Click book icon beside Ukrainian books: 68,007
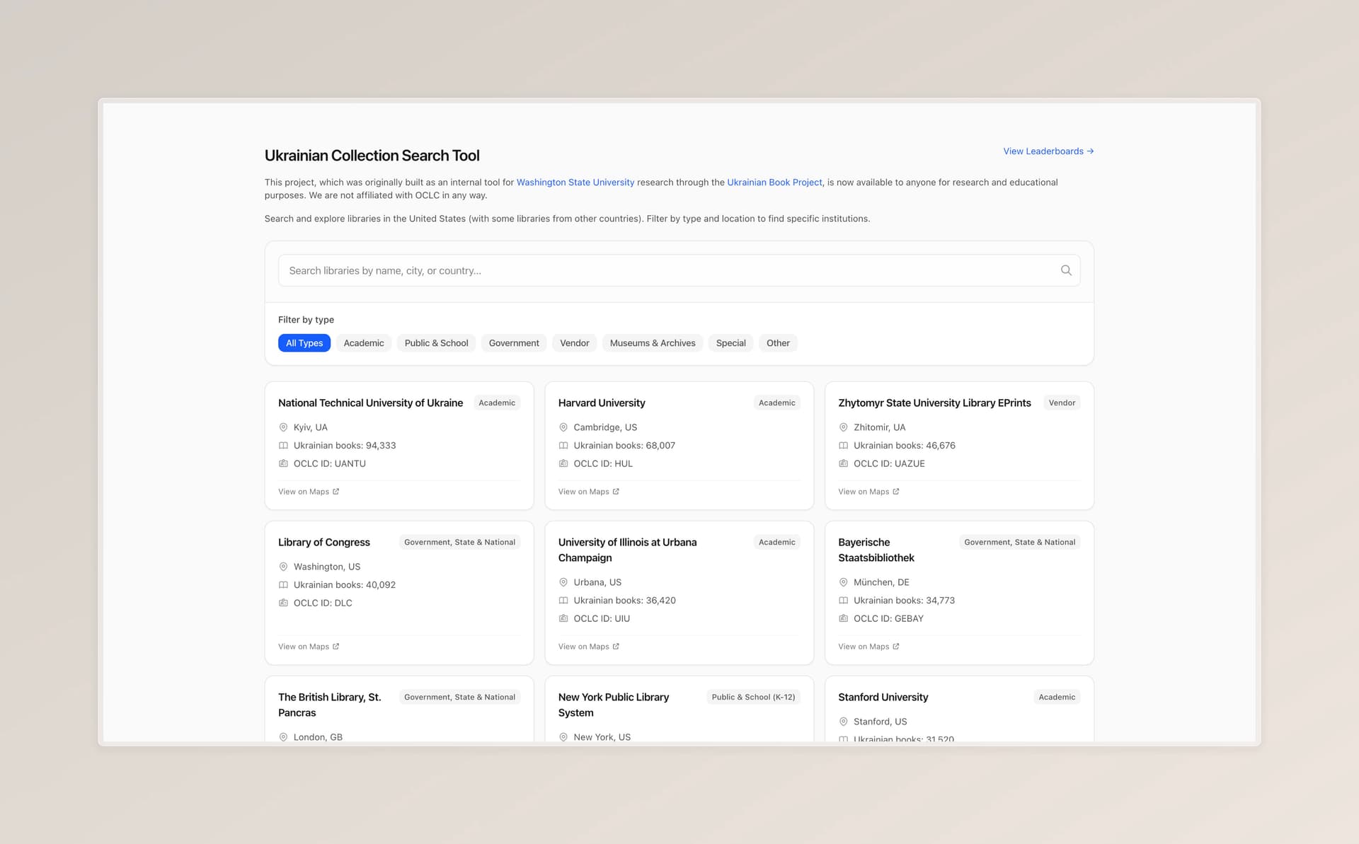1359x844 pixels. click(563, 446)
